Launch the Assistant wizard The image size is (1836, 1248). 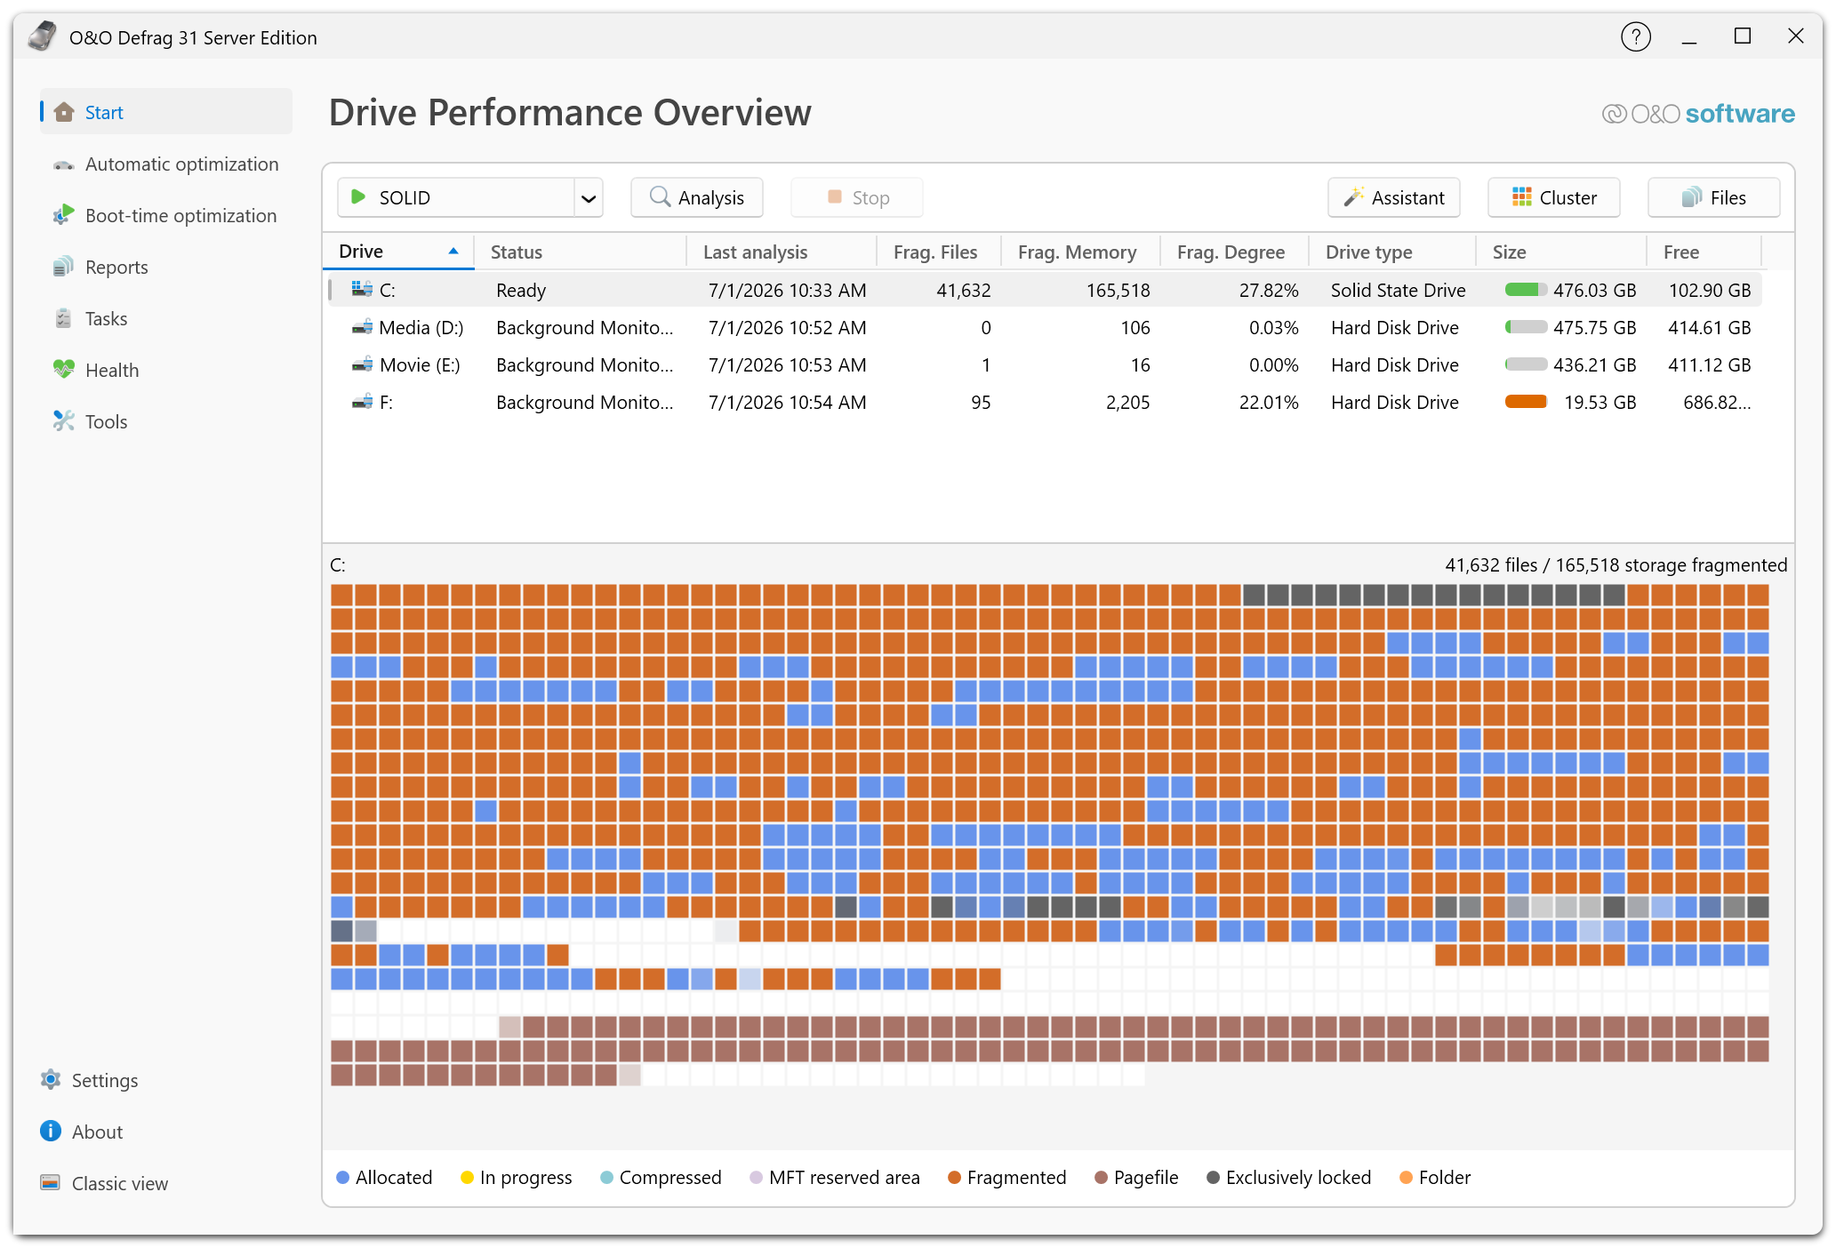(x=1393, y=197)
